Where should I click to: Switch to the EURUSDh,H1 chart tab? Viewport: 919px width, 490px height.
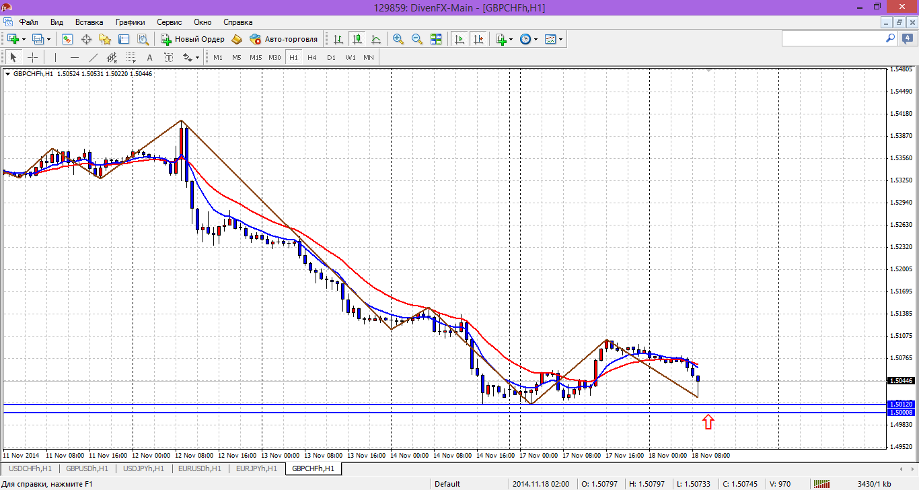point(200,468)
